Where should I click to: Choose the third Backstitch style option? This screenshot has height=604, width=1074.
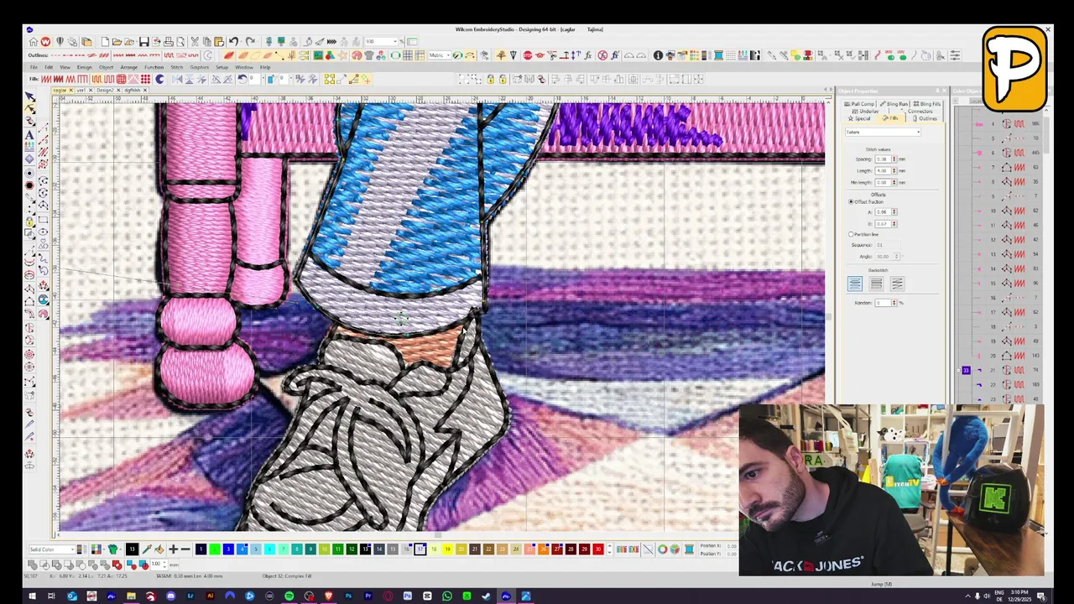pyautogui.click(x=897, y=284)
